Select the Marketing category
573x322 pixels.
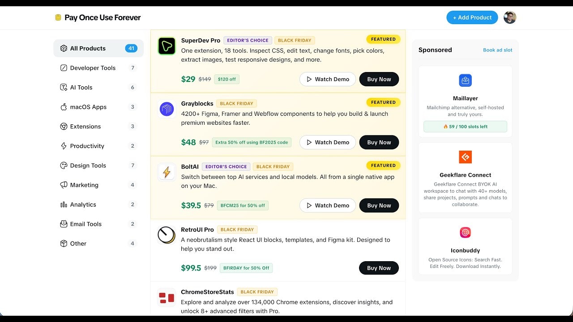coord(98,185)
